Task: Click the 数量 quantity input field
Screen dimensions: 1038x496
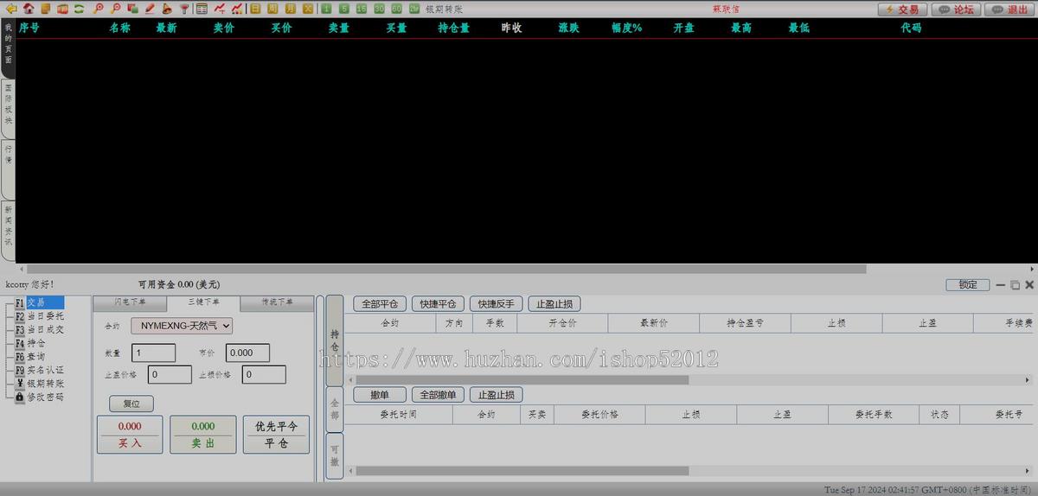Action: point(154,353)
